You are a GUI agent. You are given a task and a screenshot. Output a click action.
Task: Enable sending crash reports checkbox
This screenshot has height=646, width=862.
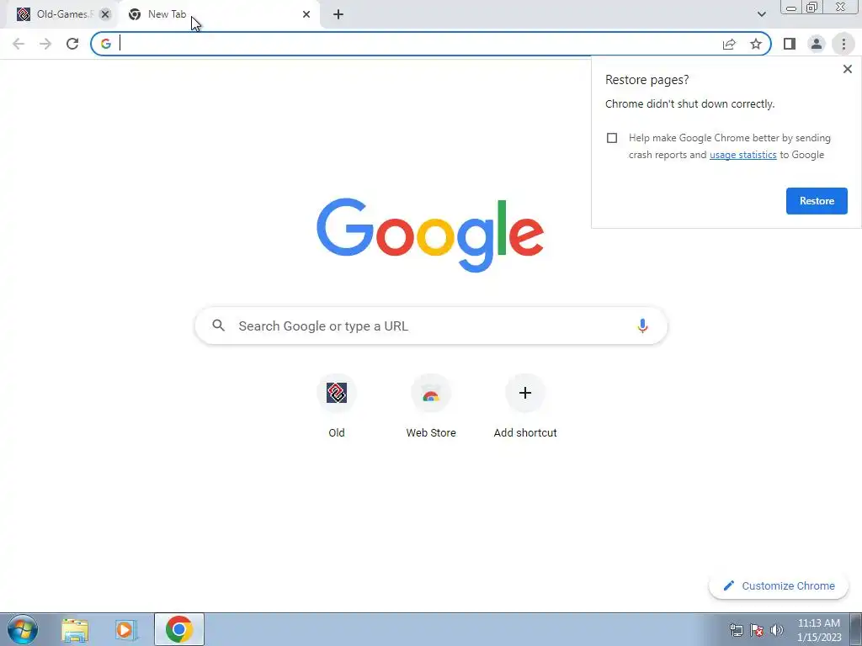(612, 138)
